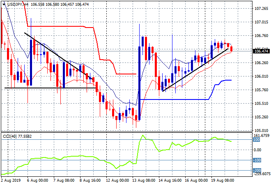Click the 107.265 price axis label
The width and height of the screenshot is (271, 185).
pos(261,9)
